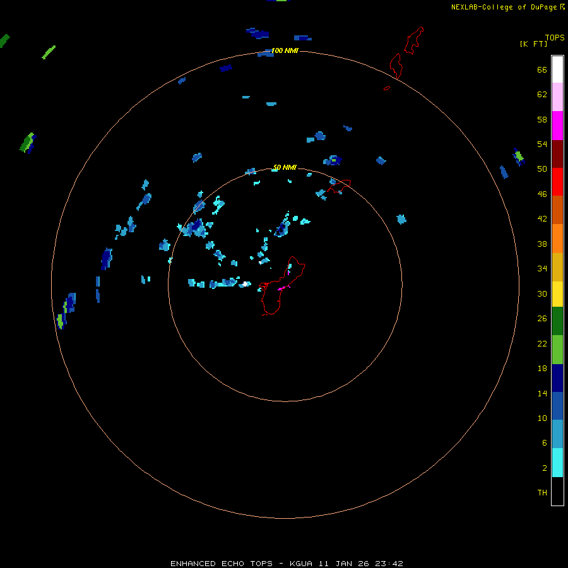568x568 pixels.
Task: Select the bright red swatch in the color bar
Action: tap(557, 182)
